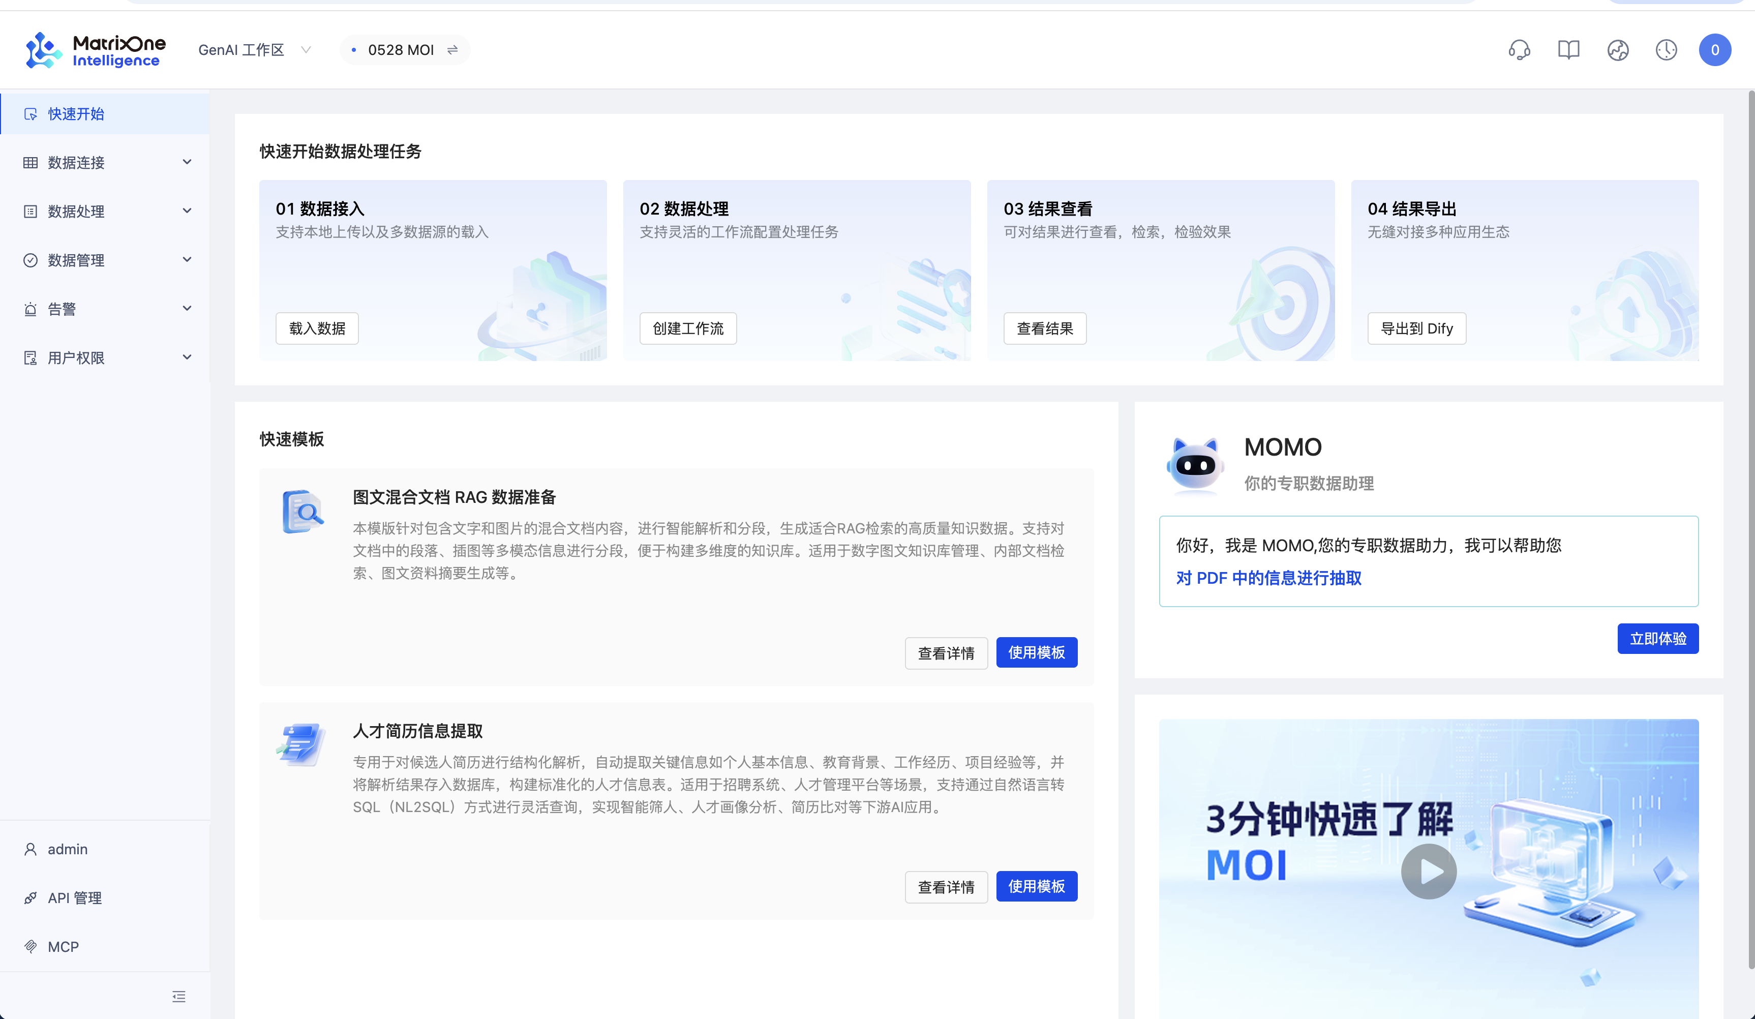This screenshot has width=1755, height=1019.
Task: Select the MCP sidebar icon
Action: tap(31, 946)
